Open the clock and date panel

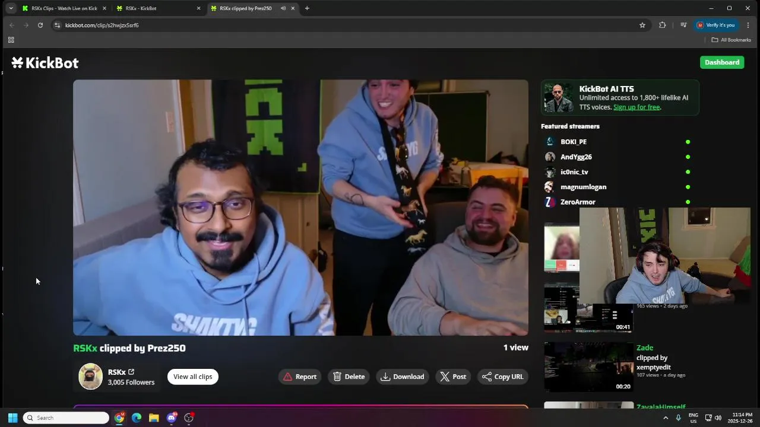742,418
